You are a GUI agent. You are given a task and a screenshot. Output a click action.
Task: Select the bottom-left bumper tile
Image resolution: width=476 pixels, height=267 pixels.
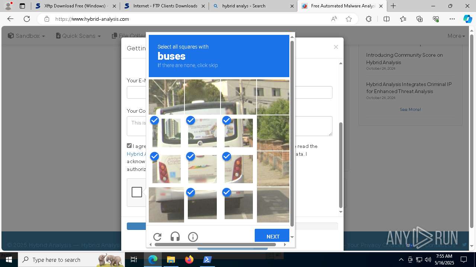pos(166,205)
